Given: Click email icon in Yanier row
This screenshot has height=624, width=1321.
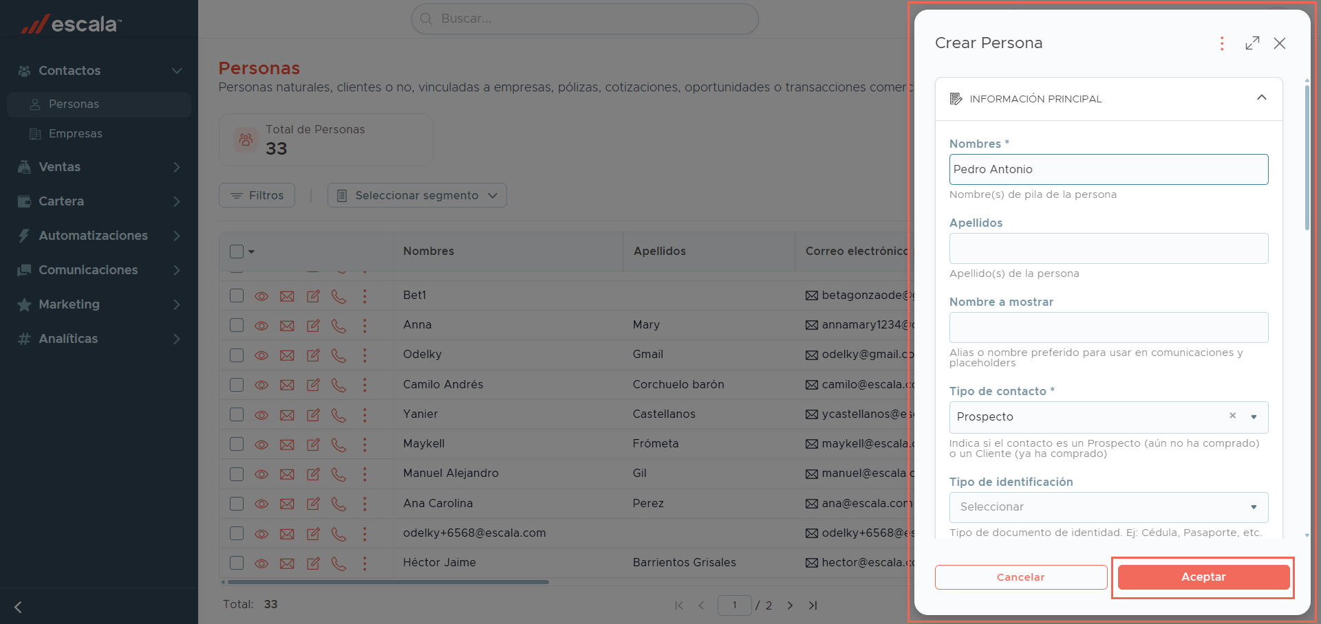Looking at the screenshot, I should coord(287,415).
